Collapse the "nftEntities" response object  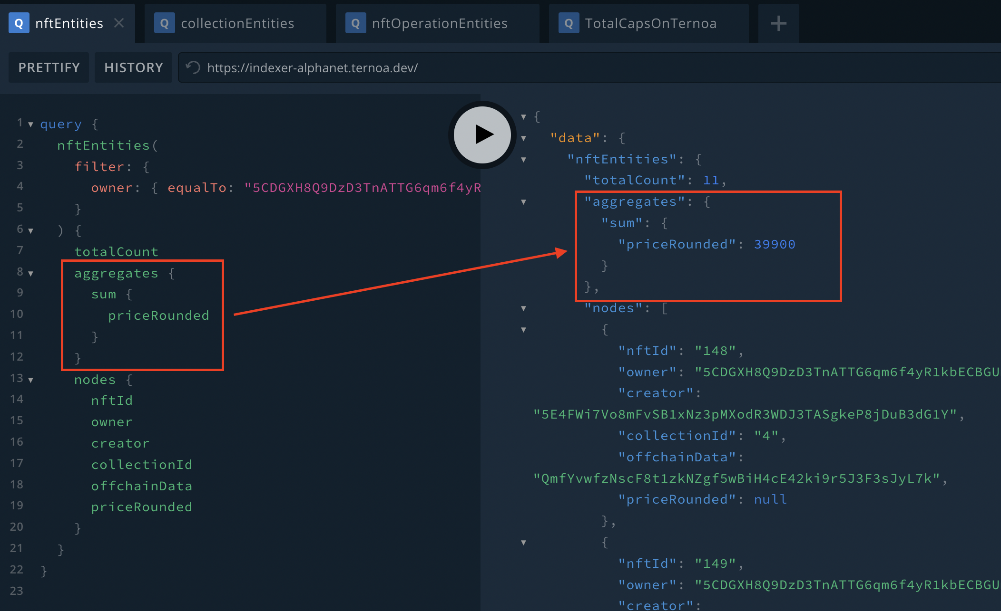tap(523, 160)
